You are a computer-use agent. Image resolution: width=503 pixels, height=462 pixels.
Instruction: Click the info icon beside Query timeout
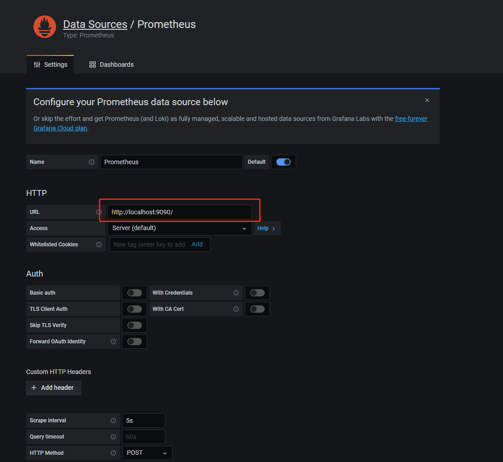[x=113, y=437]
